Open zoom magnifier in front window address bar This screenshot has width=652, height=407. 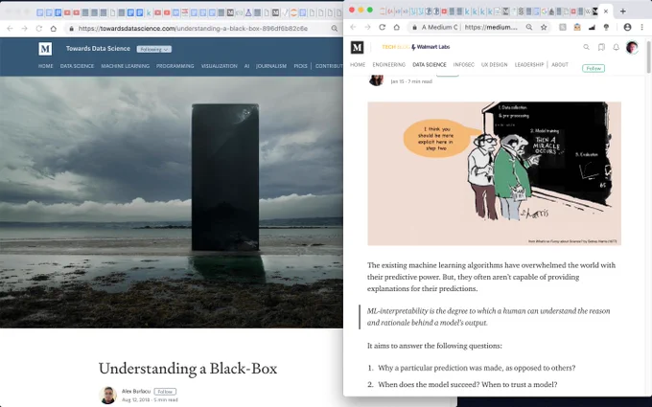tap(529, 28)
